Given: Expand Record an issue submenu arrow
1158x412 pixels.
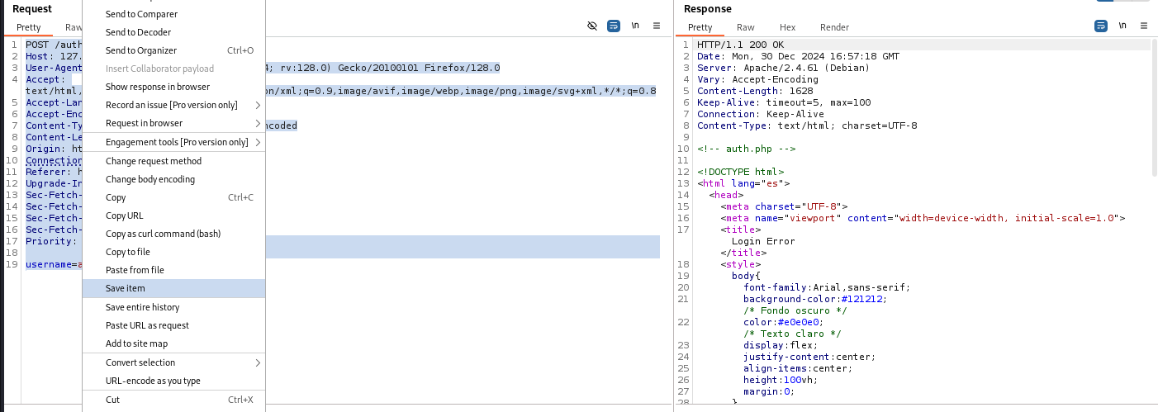Looking at the screenshot, I should point(258,105).
